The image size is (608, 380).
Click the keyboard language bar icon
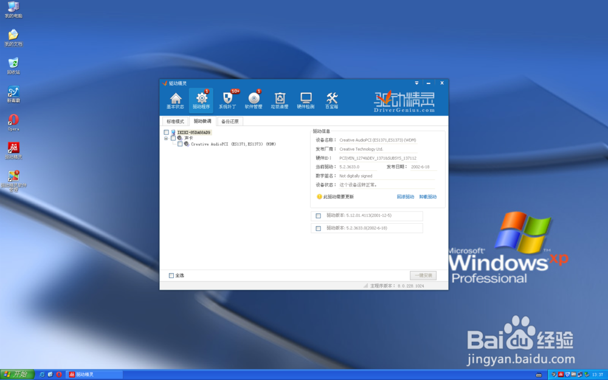tap(539, 375)
